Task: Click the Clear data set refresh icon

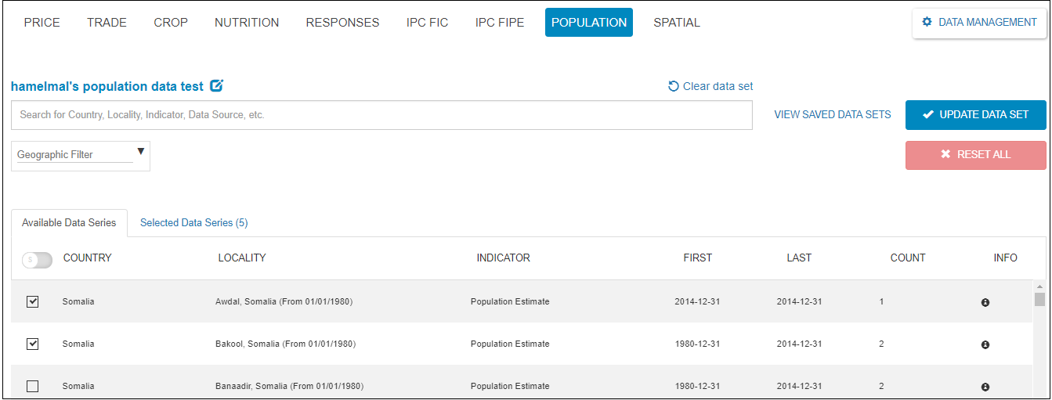Action: pyautogui.click(x=673, y=86)
